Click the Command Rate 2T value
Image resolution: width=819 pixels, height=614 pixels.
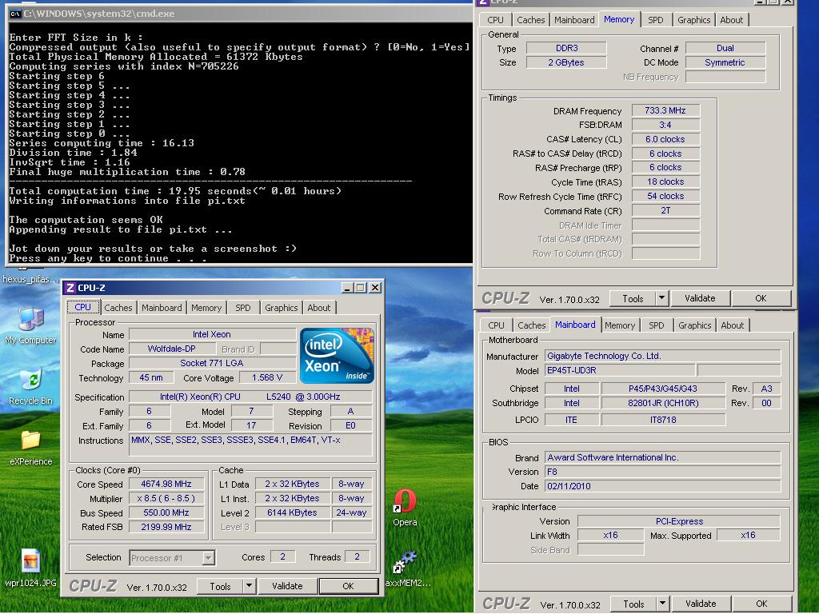[x=665, y=210]
